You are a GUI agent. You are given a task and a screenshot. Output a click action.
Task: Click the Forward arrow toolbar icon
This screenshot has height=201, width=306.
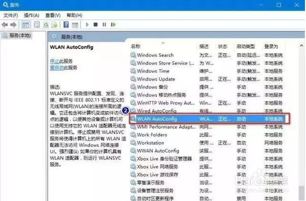[13, 25]
